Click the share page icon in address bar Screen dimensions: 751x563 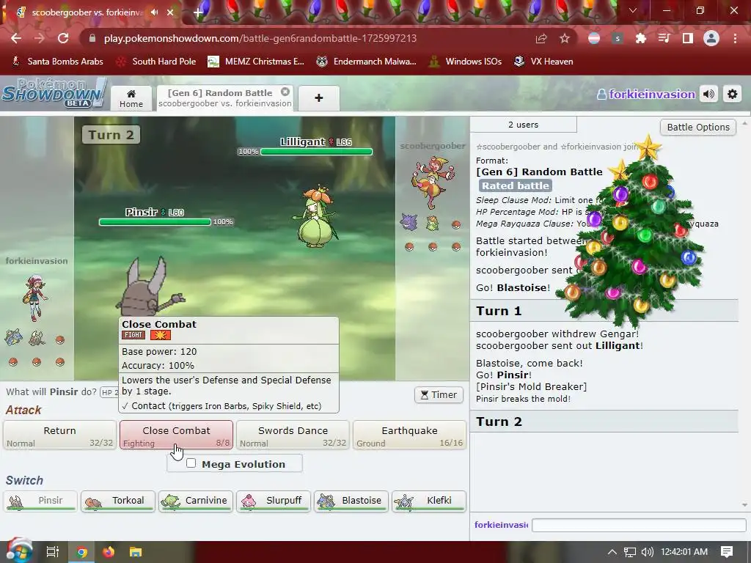(541, 38)
